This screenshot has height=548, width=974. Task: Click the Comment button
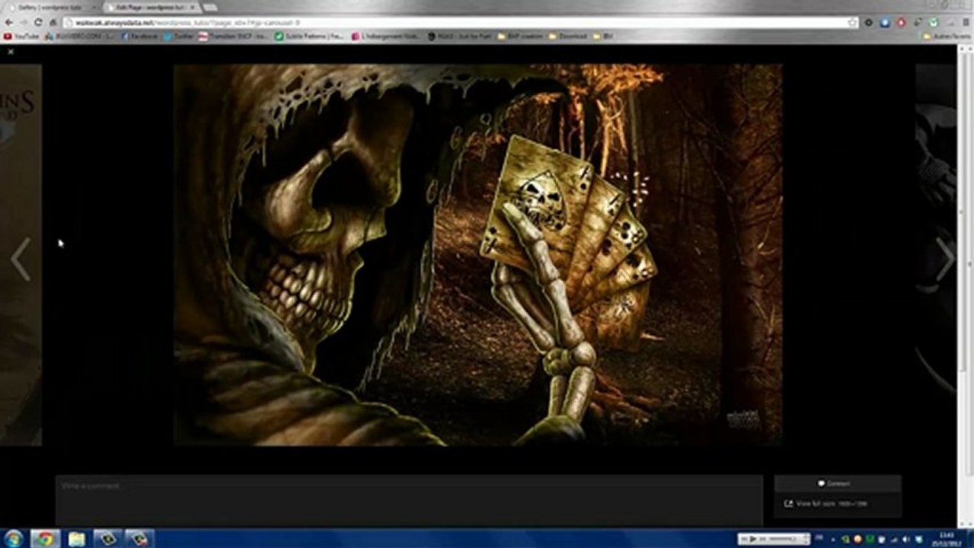(838, 483)
